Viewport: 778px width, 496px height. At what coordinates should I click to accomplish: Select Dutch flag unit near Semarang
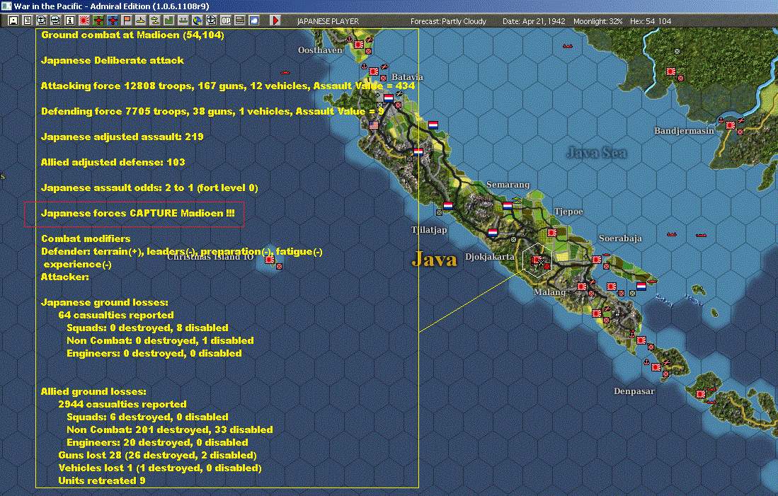tap(508, 205)
